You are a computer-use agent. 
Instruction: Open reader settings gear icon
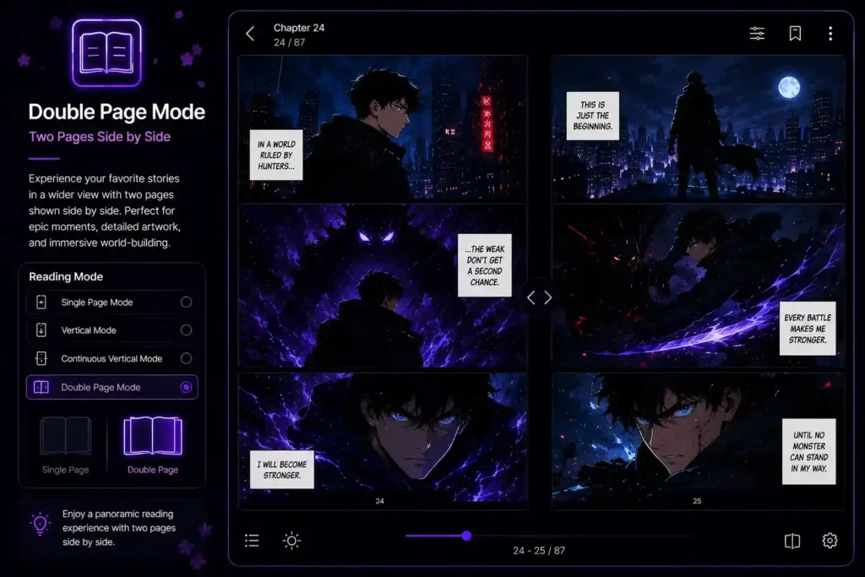(830, 541)
